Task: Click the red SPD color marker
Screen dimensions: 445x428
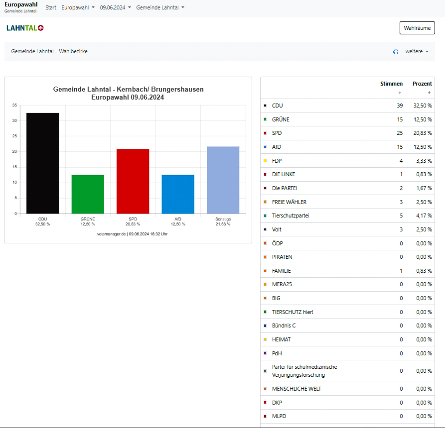Action: point(265,133)
